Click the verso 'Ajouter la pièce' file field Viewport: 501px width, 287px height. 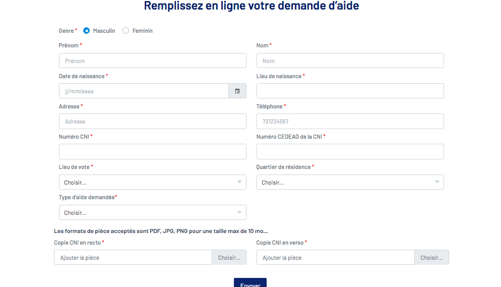coord(335,257)
